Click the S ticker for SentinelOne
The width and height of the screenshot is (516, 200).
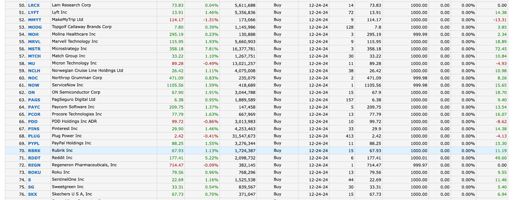click(29, 180)
